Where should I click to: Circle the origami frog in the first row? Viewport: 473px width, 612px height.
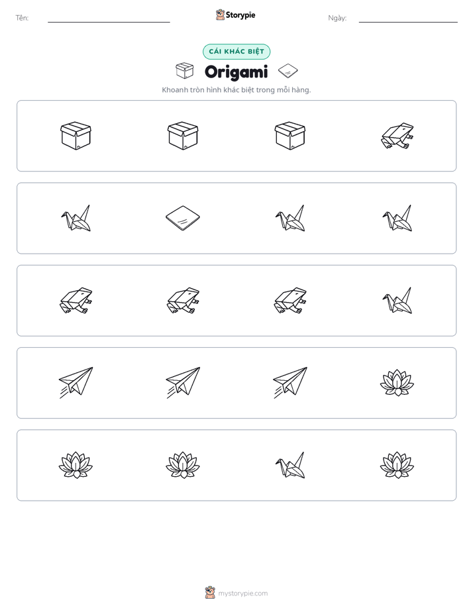(397, 136)
